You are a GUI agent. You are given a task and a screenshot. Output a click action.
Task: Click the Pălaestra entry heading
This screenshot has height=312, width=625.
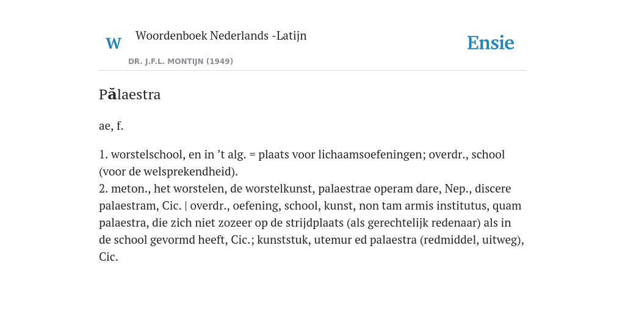point(129,94)
